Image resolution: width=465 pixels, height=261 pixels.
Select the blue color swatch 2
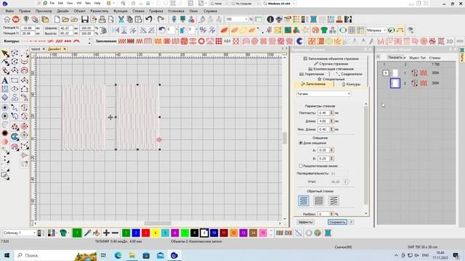click(136, 233)
